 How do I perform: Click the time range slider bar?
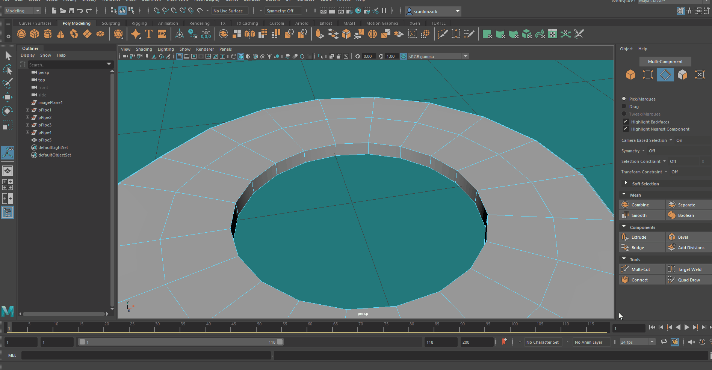[x=181, y=342]
